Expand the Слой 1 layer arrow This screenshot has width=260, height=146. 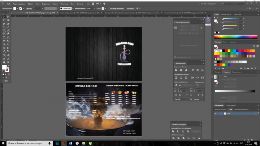[222, 114]
